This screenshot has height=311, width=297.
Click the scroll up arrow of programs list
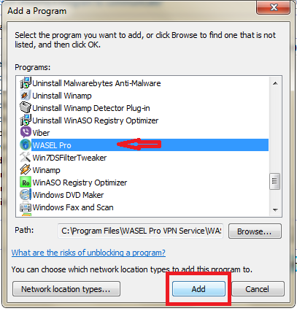[x=275, y=83]
